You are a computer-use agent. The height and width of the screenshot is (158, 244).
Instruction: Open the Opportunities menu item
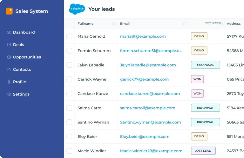click(27, 57)
